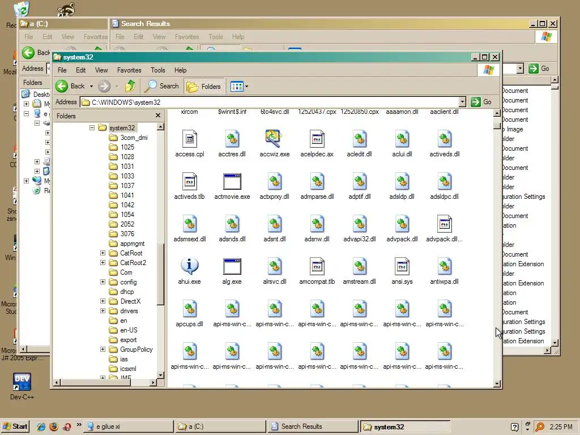580x435 pixels.
Task: Close the Folders pane with X
Action: 158,116
